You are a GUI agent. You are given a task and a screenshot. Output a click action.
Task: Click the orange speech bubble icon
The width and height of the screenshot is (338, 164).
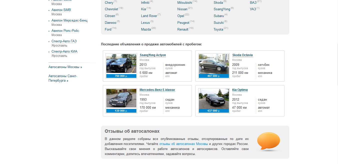(x=269, y=142)
